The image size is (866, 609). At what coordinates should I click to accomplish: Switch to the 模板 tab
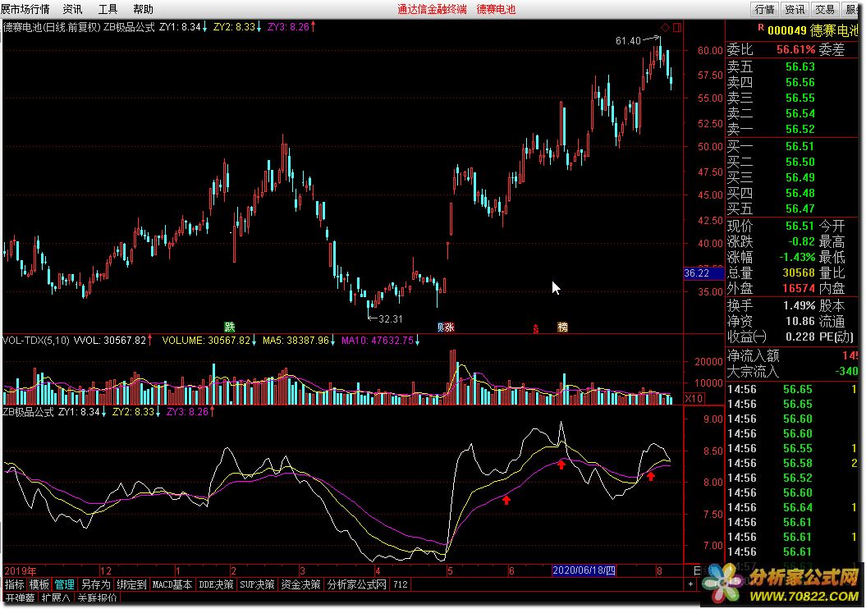click(39, 584)
